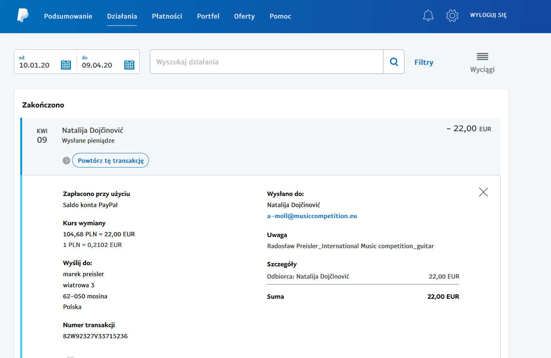Viewport: 551px width, 358px height.
Task: Click the magnifying glass search button
Action: 394,62
